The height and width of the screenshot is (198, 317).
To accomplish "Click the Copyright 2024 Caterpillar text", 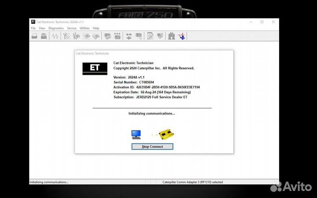I will (x=154, y=68).
